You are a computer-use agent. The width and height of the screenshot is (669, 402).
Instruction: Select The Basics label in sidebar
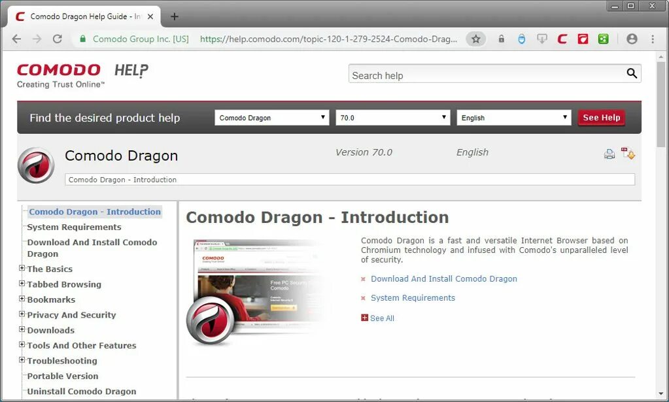[50, 269]
